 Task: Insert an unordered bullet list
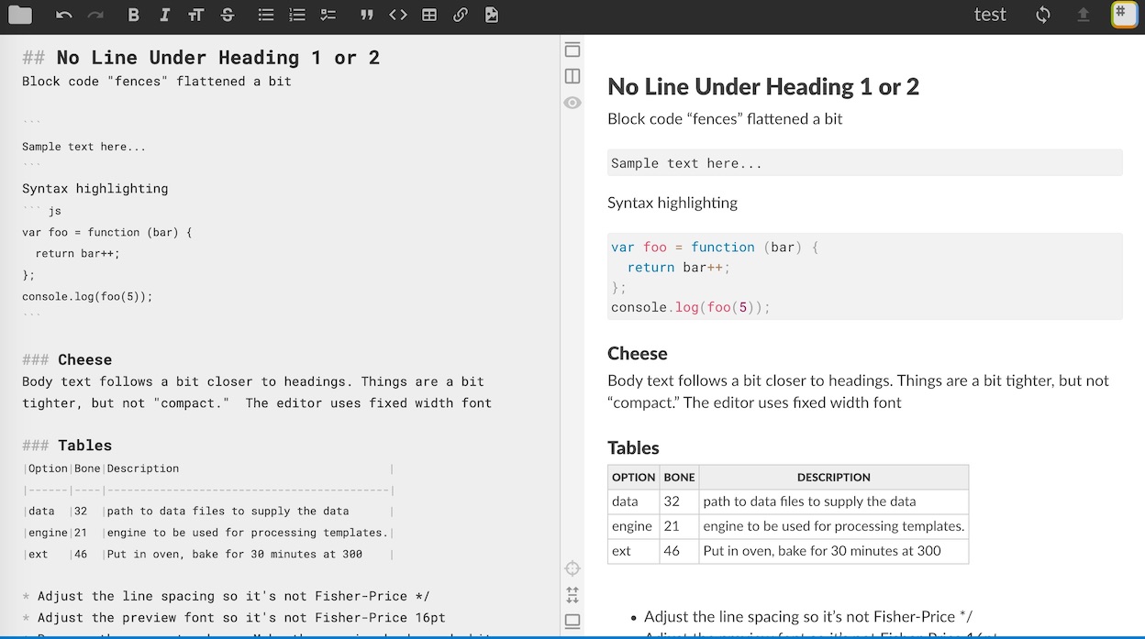[x=266, y=15]
